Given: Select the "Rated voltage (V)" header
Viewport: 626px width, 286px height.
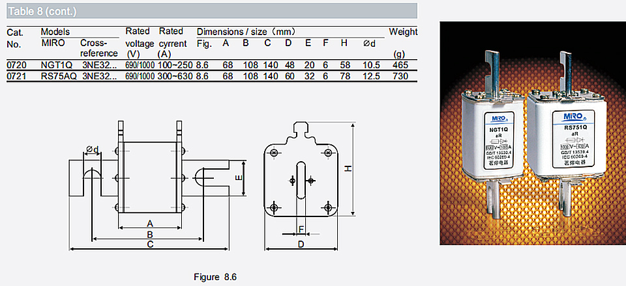Looking at the screenshot, I should (140, 42).
